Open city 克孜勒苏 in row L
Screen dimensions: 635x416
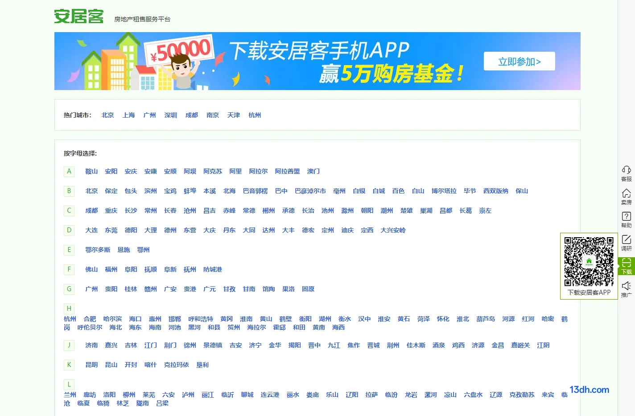pos(522,395)
